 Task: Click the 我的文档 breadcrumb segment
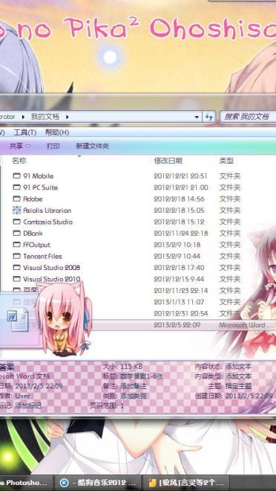click(45, 117)
